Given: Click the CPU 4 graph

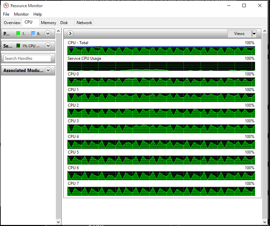Looking at the screenshot, I should click(x=161, y=144).
